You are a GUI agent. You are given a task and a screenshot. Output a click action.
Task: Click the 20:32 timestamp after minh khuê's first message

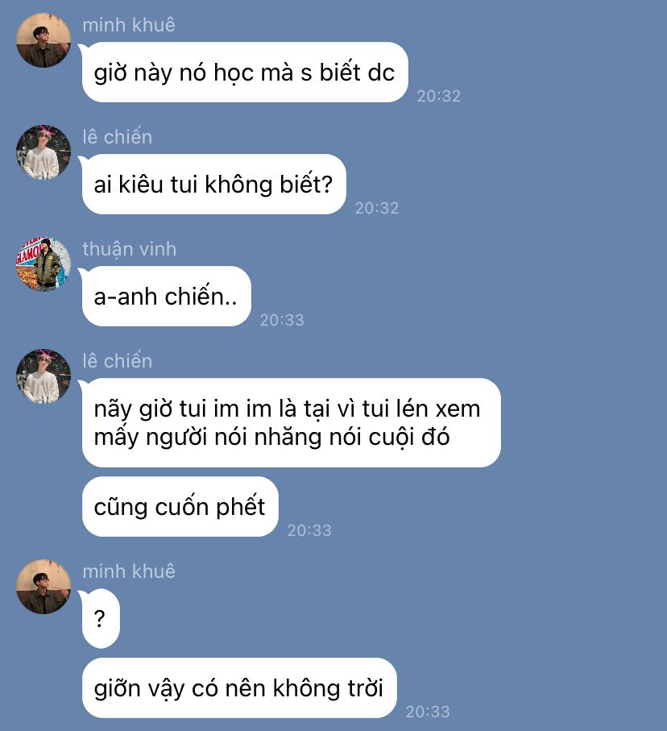[x=438, y=96]
